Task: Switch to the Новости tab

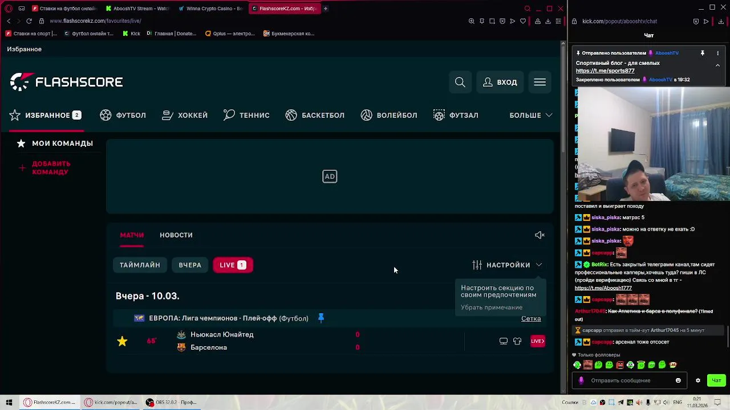Action: (176, 235)
